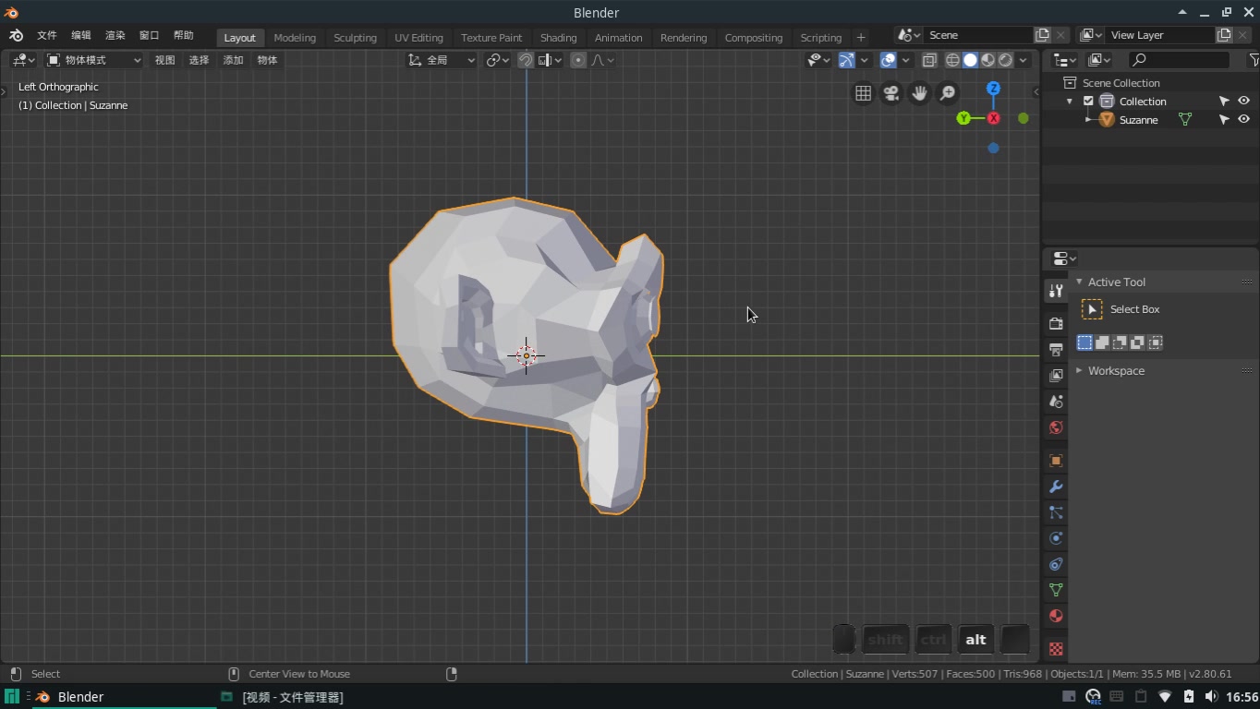Open the Modifiers wrench tab
Image resolution: width=1260 pixels, height=709 pixels.
1056,487
